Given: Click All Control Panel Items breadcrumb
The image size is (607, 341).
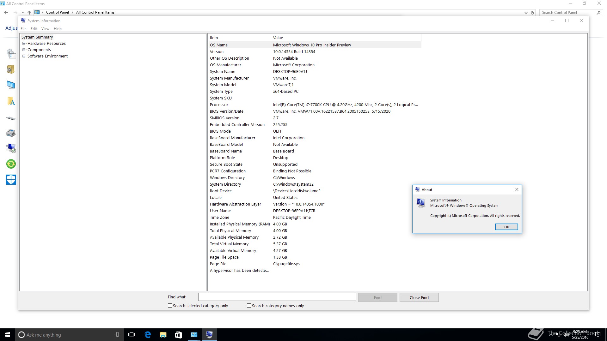Looking at the screenshot, I should pyautogui.click(x=95, y=12).
